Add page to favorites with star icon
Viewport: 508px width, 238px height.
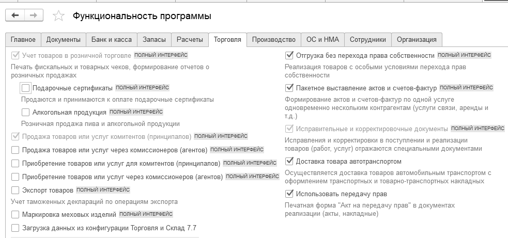59,17
